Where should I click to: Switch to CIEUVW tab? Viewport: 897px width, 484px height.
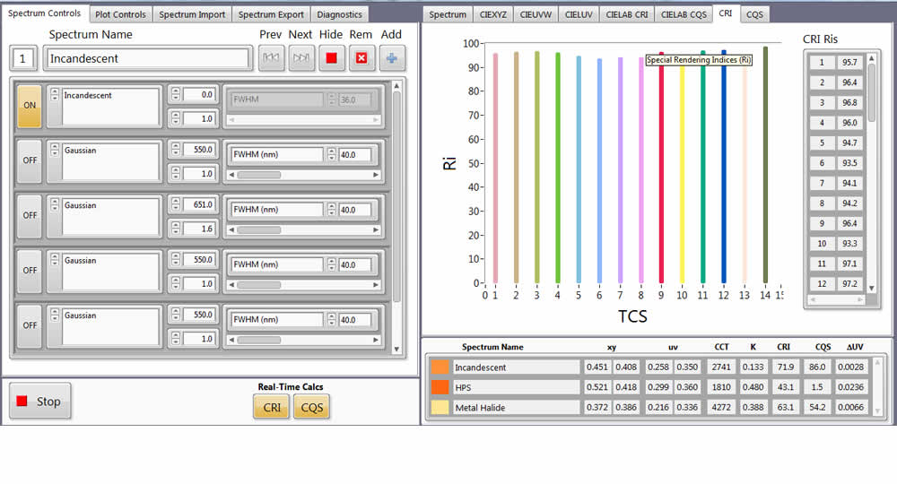[x=536, y=14]
